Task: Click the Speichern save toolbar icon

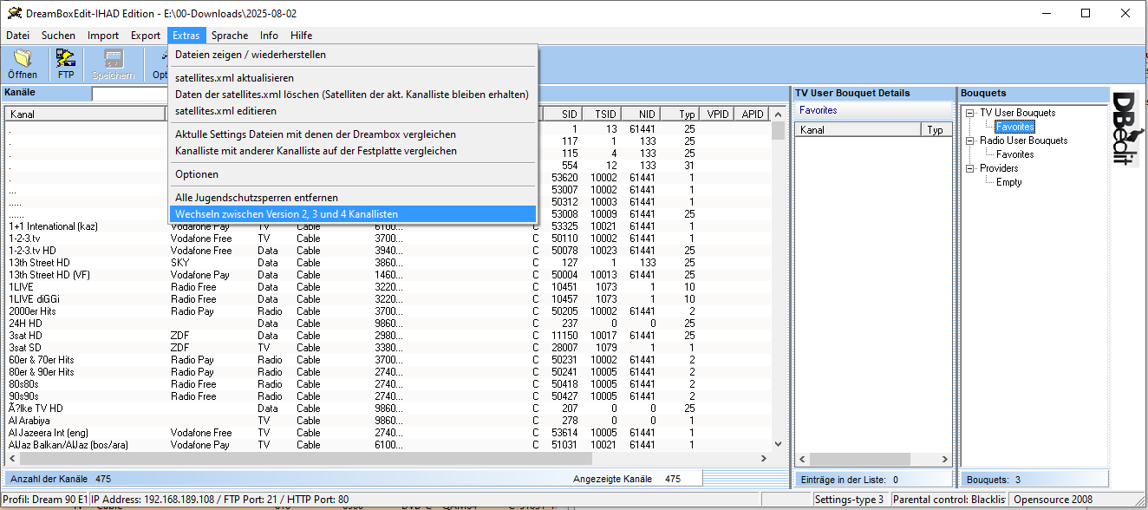Action: pyautogui.click(x=114, y=64)
